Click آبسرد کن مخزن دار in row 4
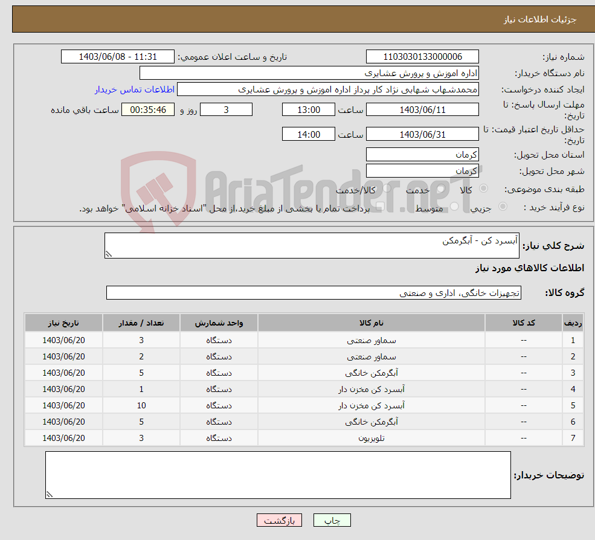Viewport: 595px width, 540px height. (x=371, y=390)
